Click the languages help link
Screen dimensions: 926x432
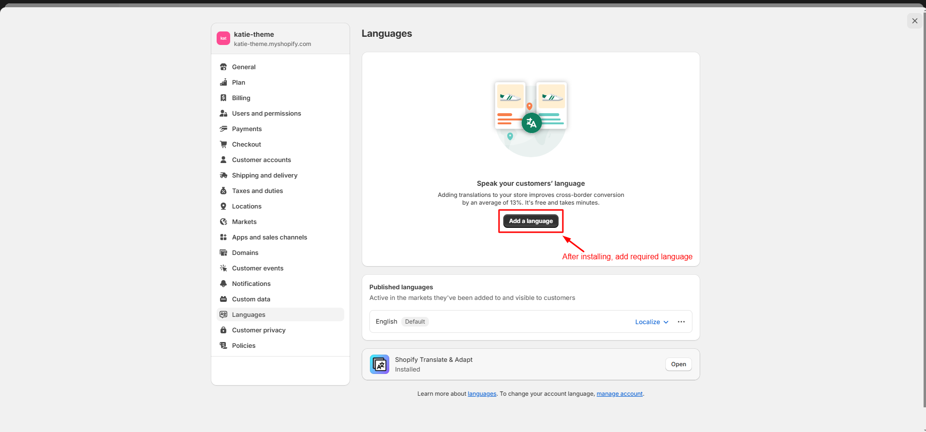(x=482, y=394)
